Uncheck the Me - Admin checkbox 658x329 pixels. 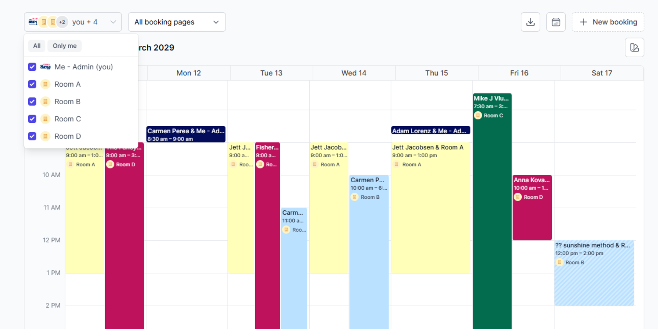(x=32, y=67)
